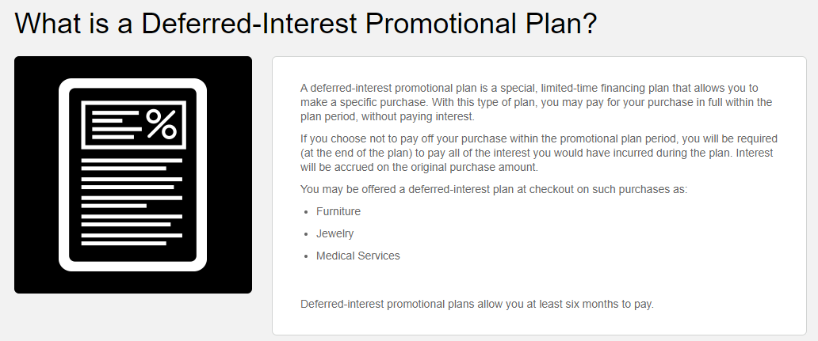
Task: Click the boxed header section of the document icon
Action: (x=133, y=124)
